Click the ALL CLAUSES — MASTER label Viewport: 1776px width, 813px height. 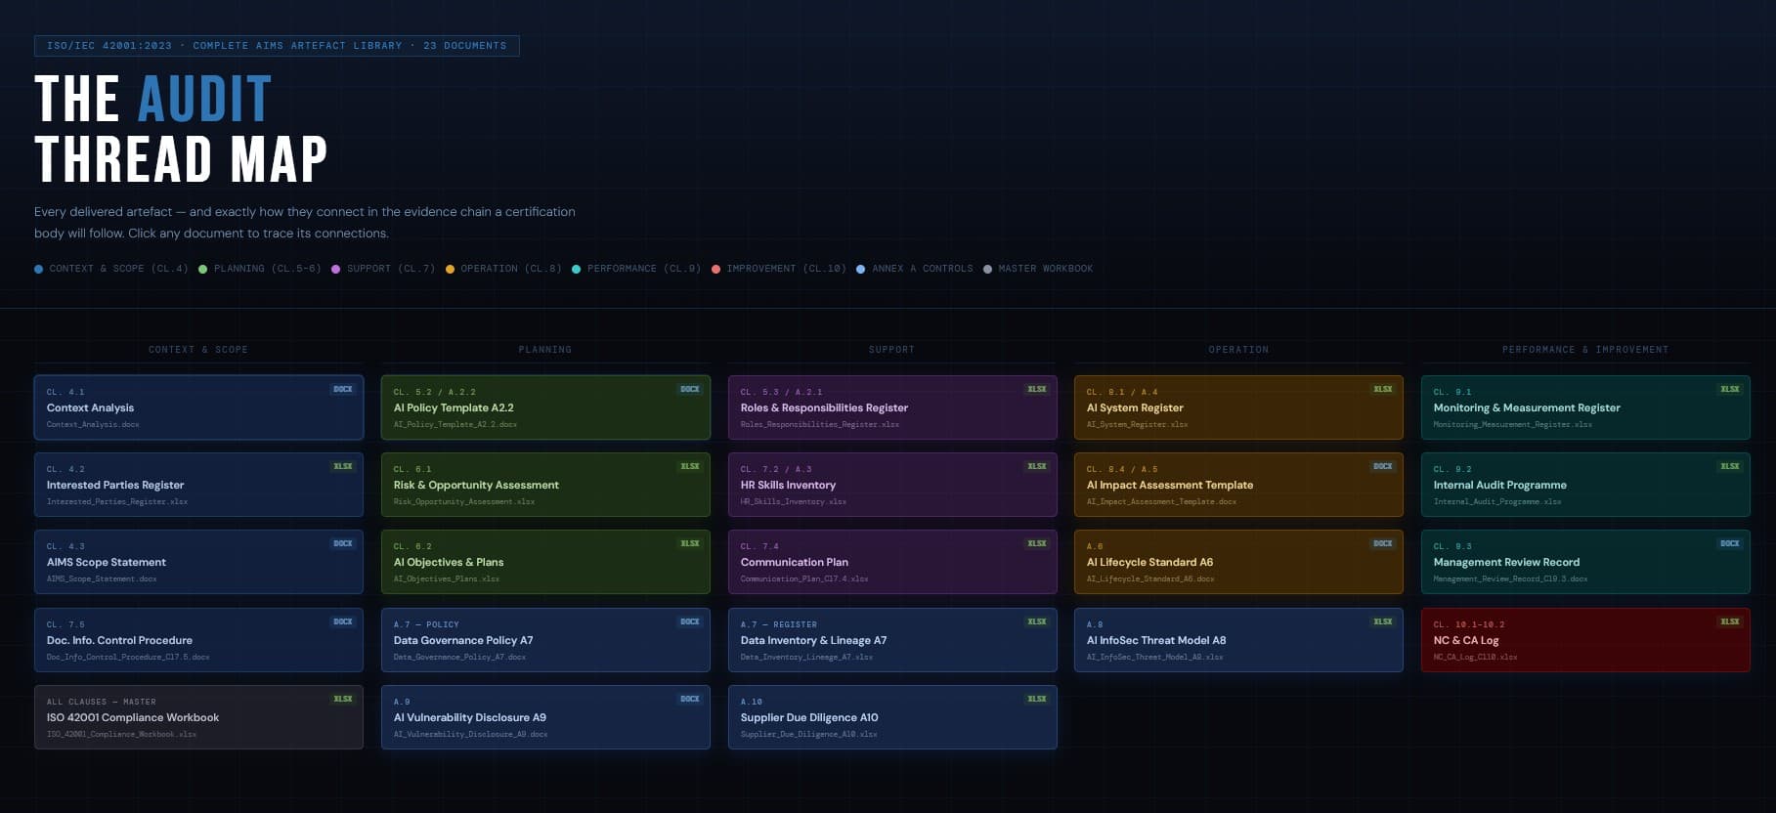click(x=101, y=702)
